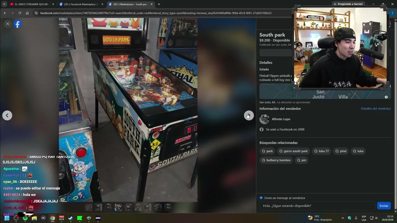Image resolution: width=397 pixels, height=223 pixels.
Task: Click the microphone tray icon
Action: pos(356,218)
